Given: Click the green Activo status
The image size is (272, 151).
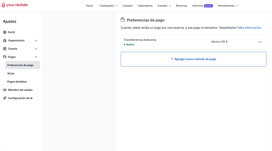Looking at the screenshot, I should point(129,44).
